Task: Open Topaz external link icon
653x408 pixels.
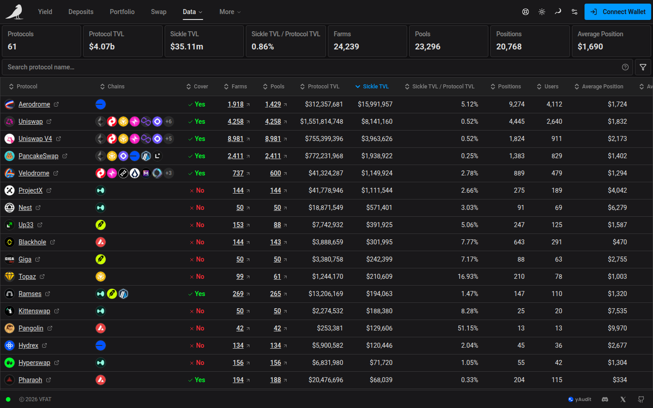Action: tap(42, 277)
